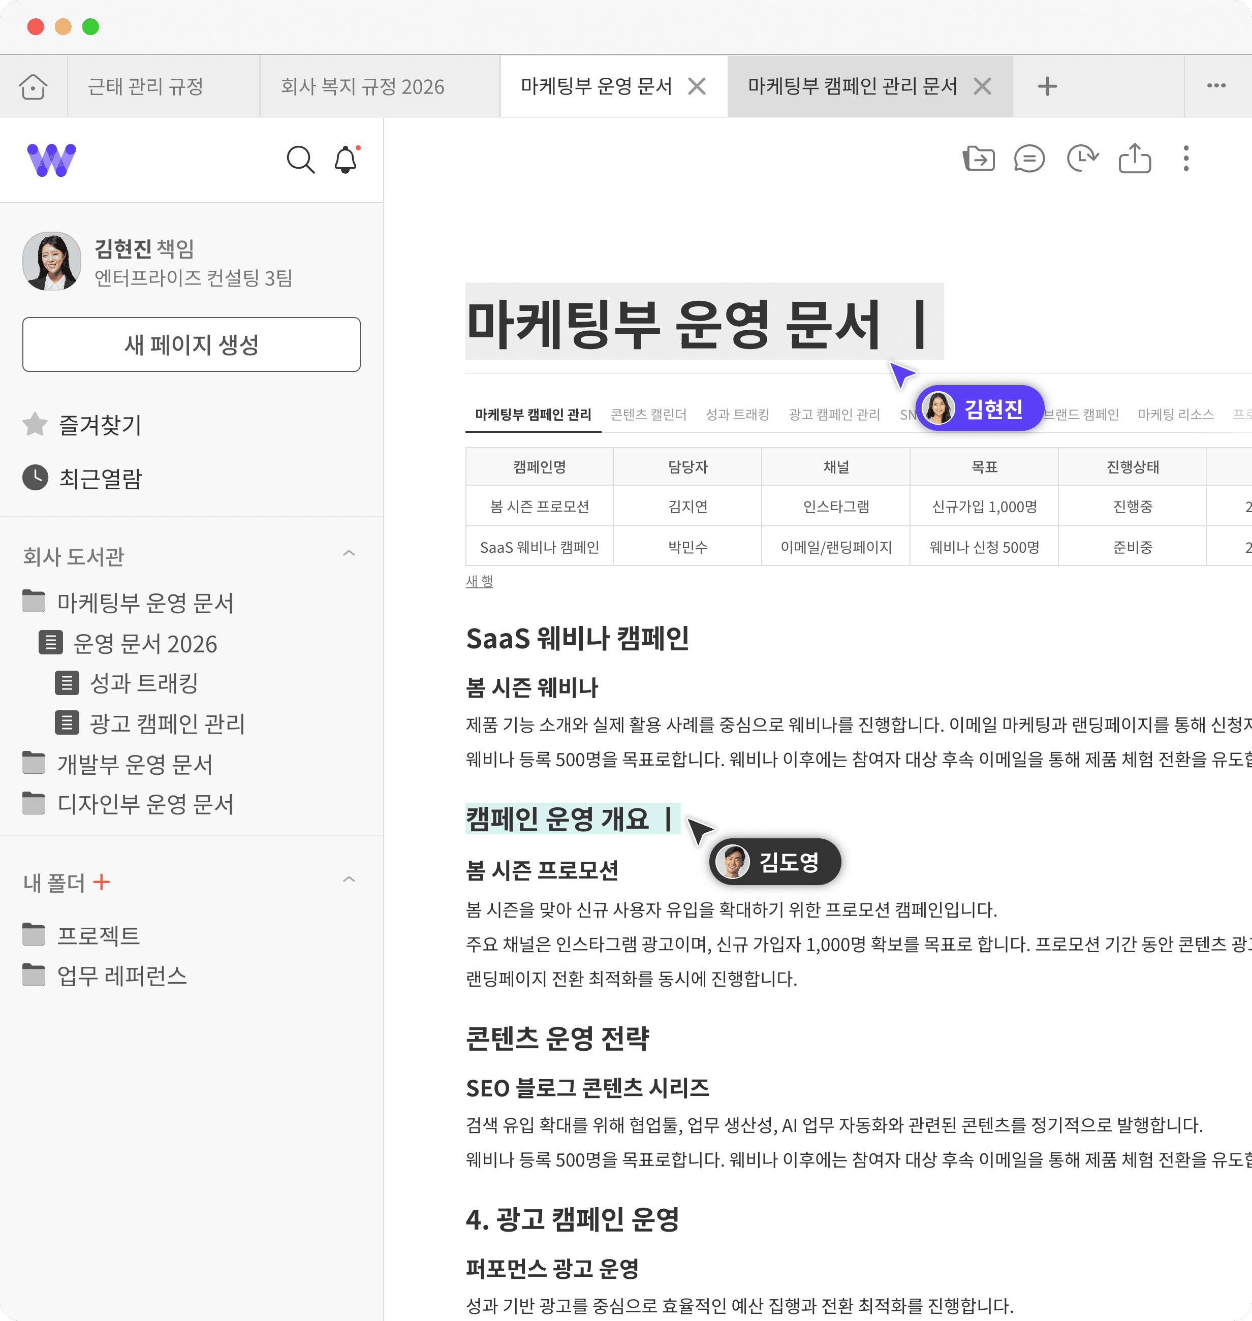Image resolution: width=1252 pixels, height=1321 pixels.
Task: Click the share export icon
Action: tap(1135, 159)
